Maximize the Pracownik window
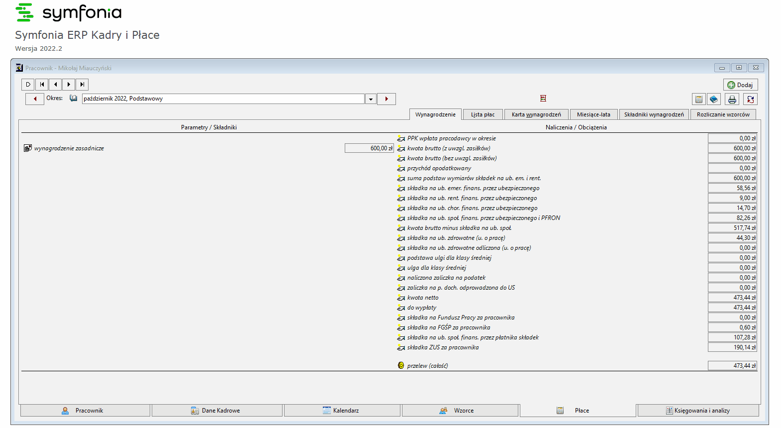The height and width of the screenshot is (428, 781). coord(739,68)
